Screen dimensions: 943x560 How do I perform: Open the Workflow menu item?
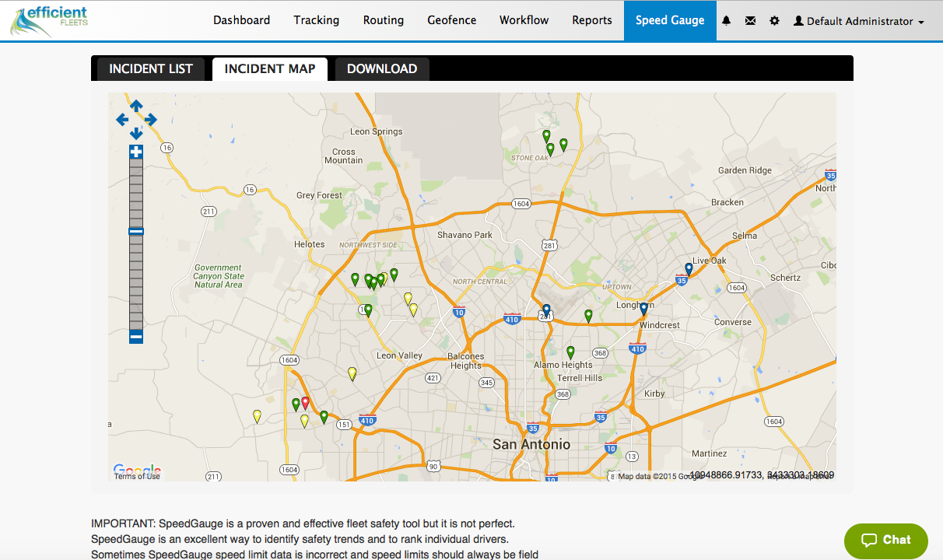[524, 20]
